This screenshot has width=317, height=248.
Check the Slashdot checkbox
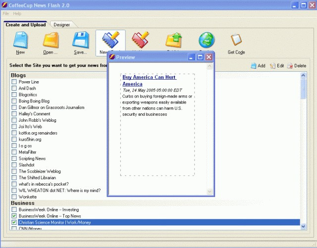(x=14, y=165)
